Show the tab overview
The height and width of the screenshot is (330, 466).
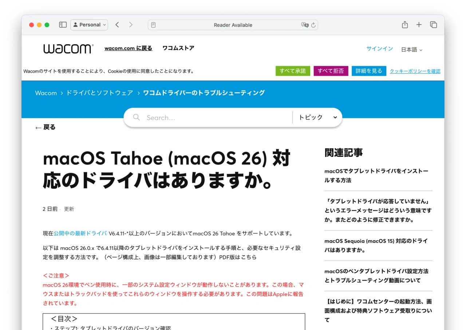433,25
